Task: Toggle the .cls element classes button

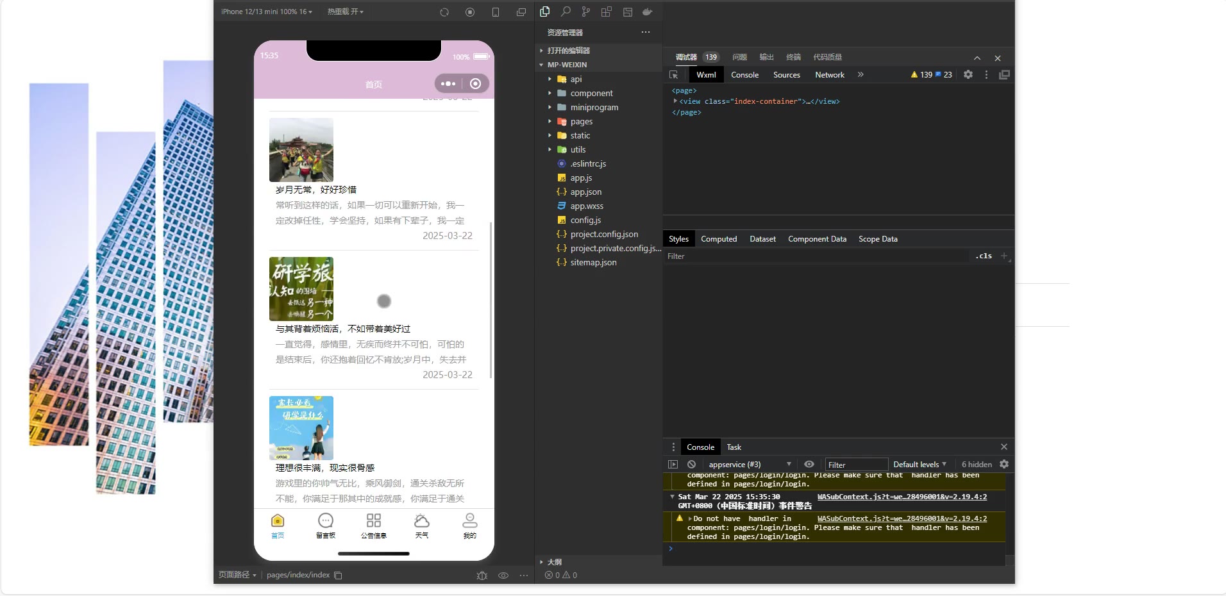Action: pos(984,256)
